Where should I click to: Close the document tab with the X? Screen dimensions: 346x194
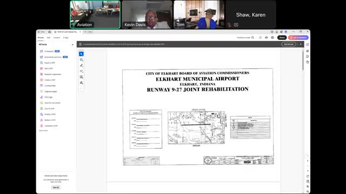point(80,32)
